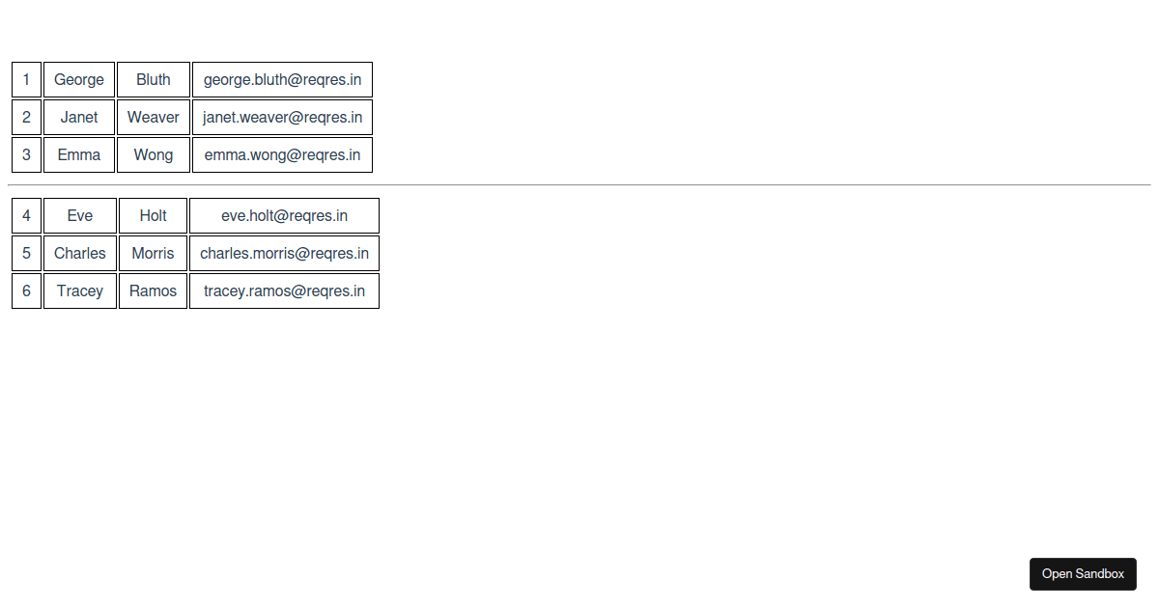Click the Open Sandbox button
1159x608 pixels.
(1083, 574)
